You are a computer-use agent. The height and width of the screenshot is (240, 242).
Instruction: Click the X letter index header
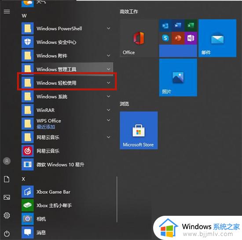(x=23, y=179)
